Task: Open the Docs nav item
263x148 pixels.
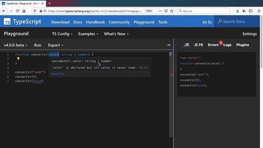Action: (78, 22)
